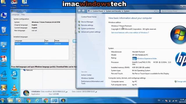Open Device Manager link

87,22
